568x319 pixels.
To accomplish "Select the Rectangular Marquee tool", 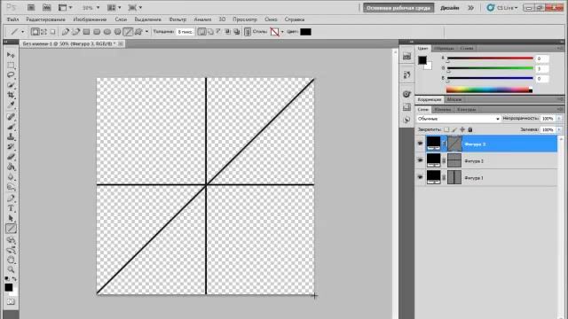I will click(11, 65).
